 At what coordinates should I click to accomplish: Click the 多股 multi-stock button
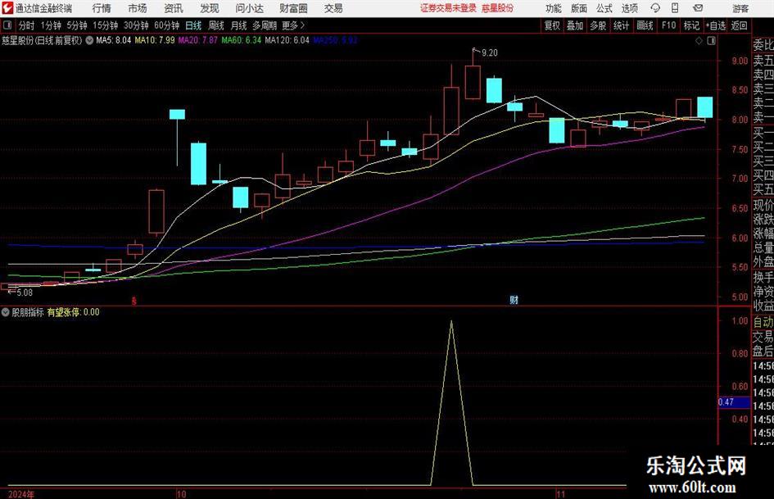click(598, 25)
